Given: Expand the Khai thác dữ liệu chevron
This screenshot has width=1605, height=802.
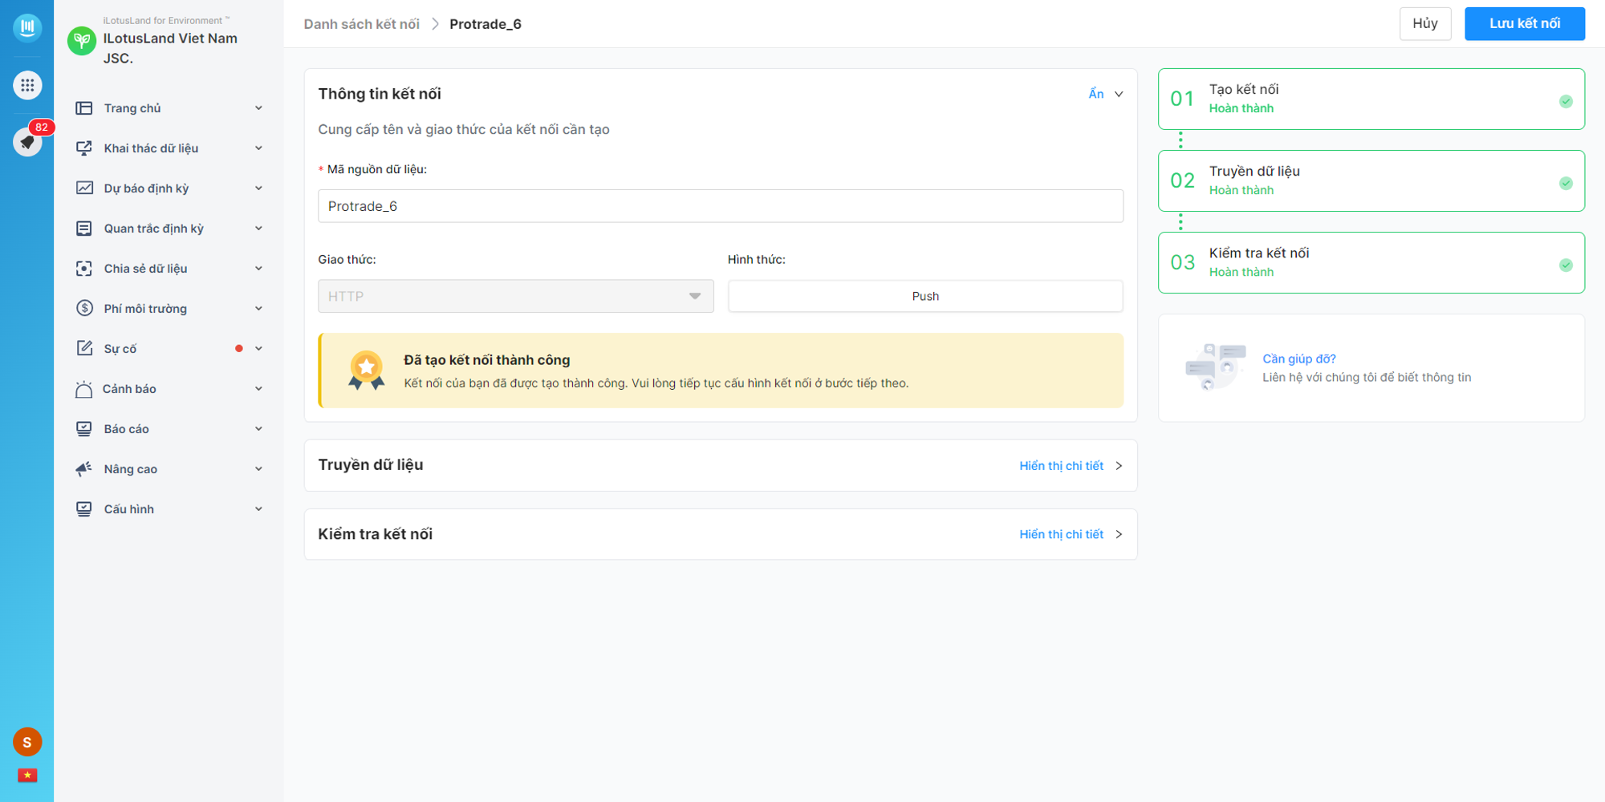Looking at the screenshot, I should pyautogui.click(x=258, y=148).
